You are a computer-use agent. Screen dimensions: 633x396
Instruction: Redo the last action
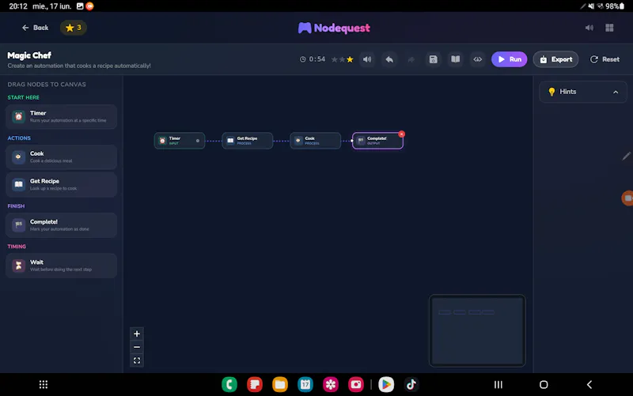click(x=411, y=59)
